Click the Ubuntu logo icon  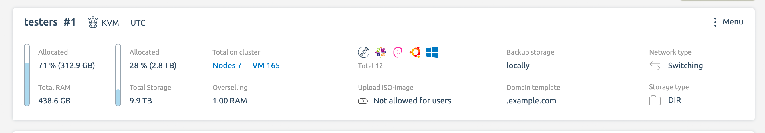tap(415, 52)
